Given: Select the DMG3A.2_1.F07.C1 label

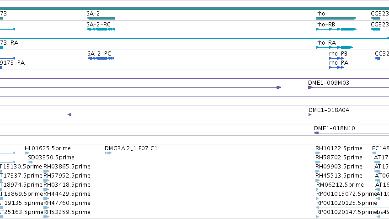Looking at the screenshot, I should coord(131,148).
